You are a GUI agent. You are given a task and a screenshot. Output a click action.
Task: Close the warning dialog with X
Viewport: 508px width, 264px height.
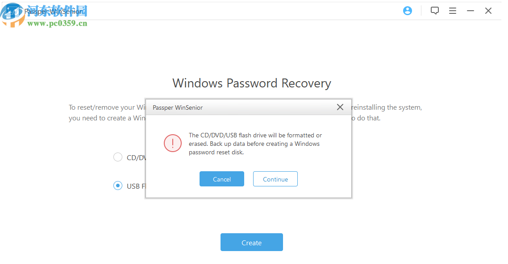340,107
